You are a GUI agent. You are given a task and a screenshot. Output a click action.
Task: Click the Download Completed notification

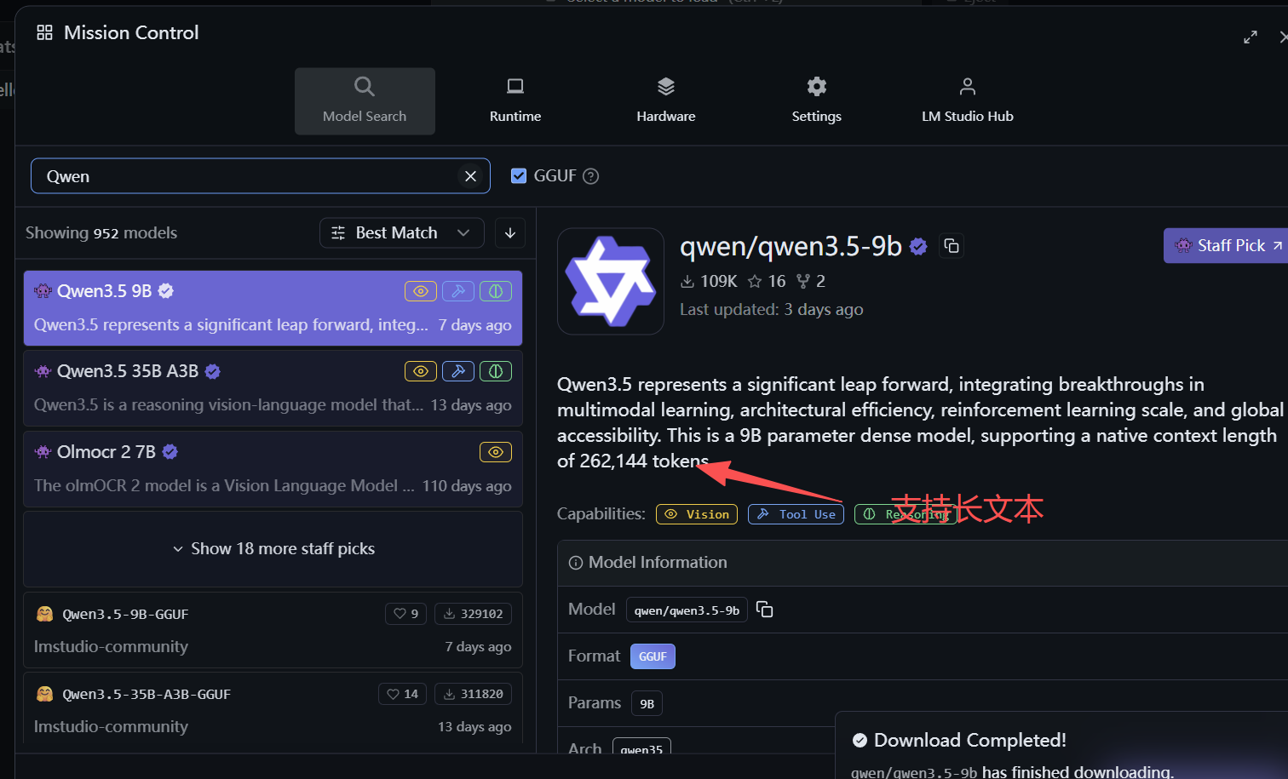pos(1061,746)
